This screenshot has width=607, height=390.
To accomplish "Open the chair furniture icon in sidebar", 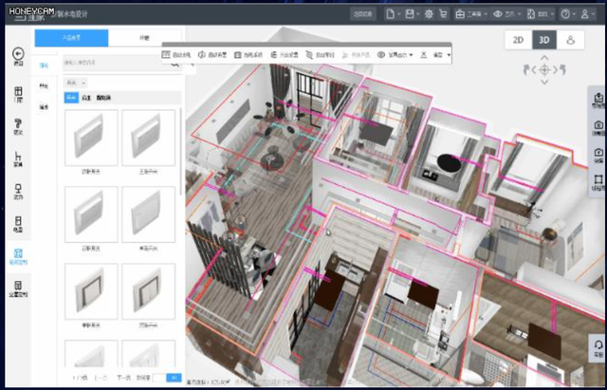I will 18,156.
